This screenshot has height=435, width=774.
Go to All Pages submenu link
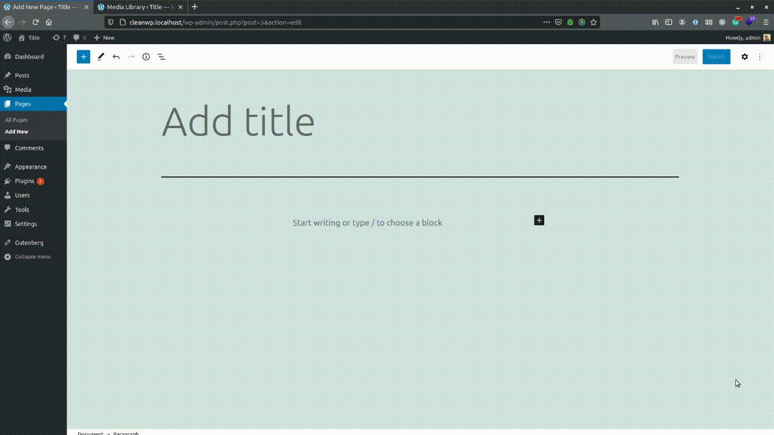pyautogui.click(x=16, y=120)
